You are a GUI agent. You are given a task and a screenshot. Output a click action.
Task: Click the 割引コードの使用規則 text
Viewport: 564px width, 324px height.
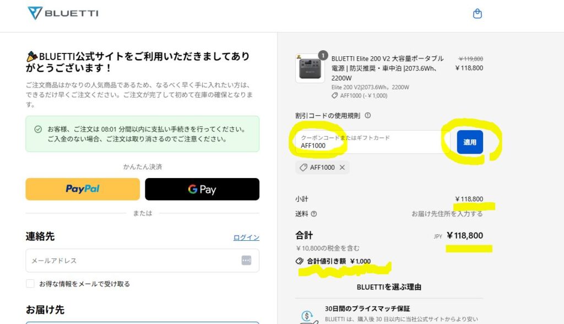click(328, 116)
